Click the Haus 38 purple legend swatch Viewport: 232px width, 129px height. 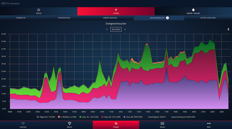point(124,117)
